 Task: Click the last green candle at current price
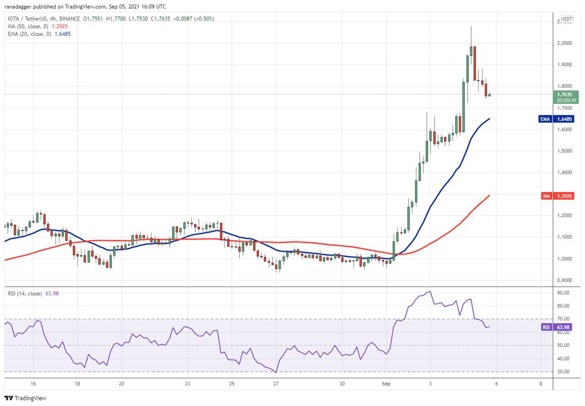coord(489,95)
